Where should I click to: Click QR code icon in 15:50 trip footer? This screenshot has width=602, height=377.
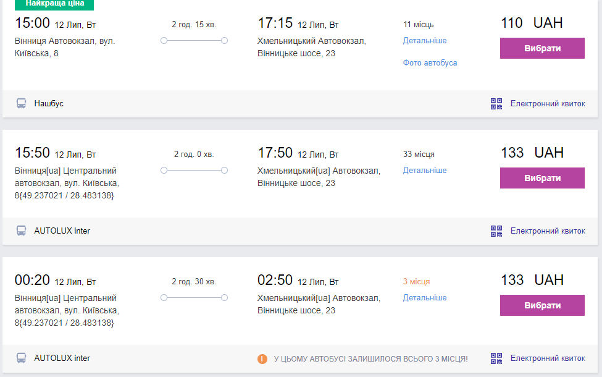click(496, 231)
